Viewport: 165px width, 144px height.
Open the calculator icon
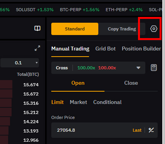pos(154,68)
